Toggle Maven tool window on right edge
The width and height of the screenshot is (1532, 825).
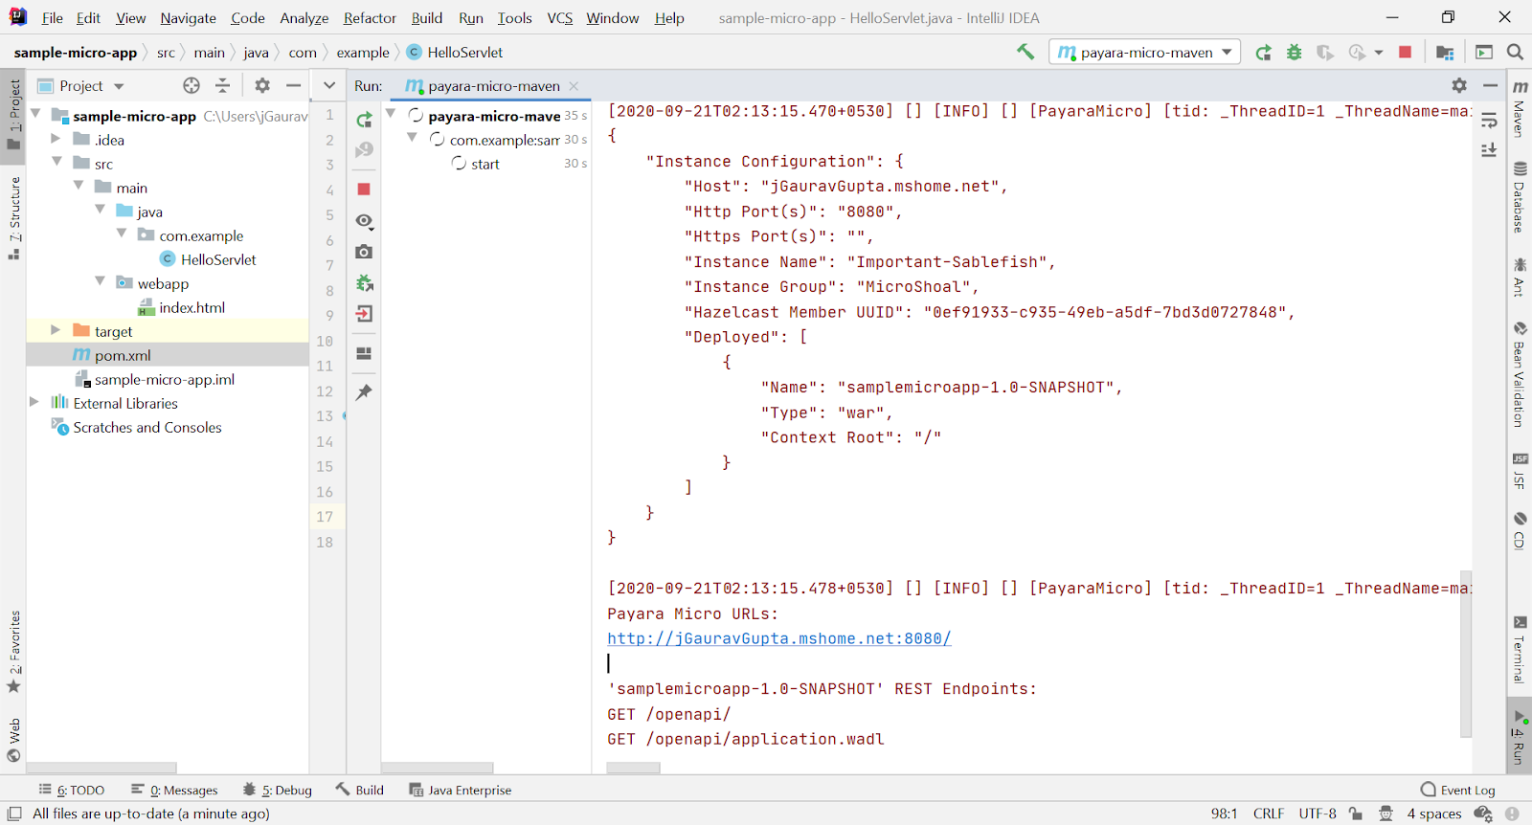(x=1520, y=108)
